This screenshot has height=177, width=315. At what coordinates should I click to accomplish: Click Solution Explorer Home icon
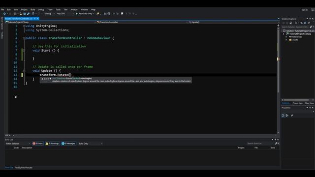291,23
